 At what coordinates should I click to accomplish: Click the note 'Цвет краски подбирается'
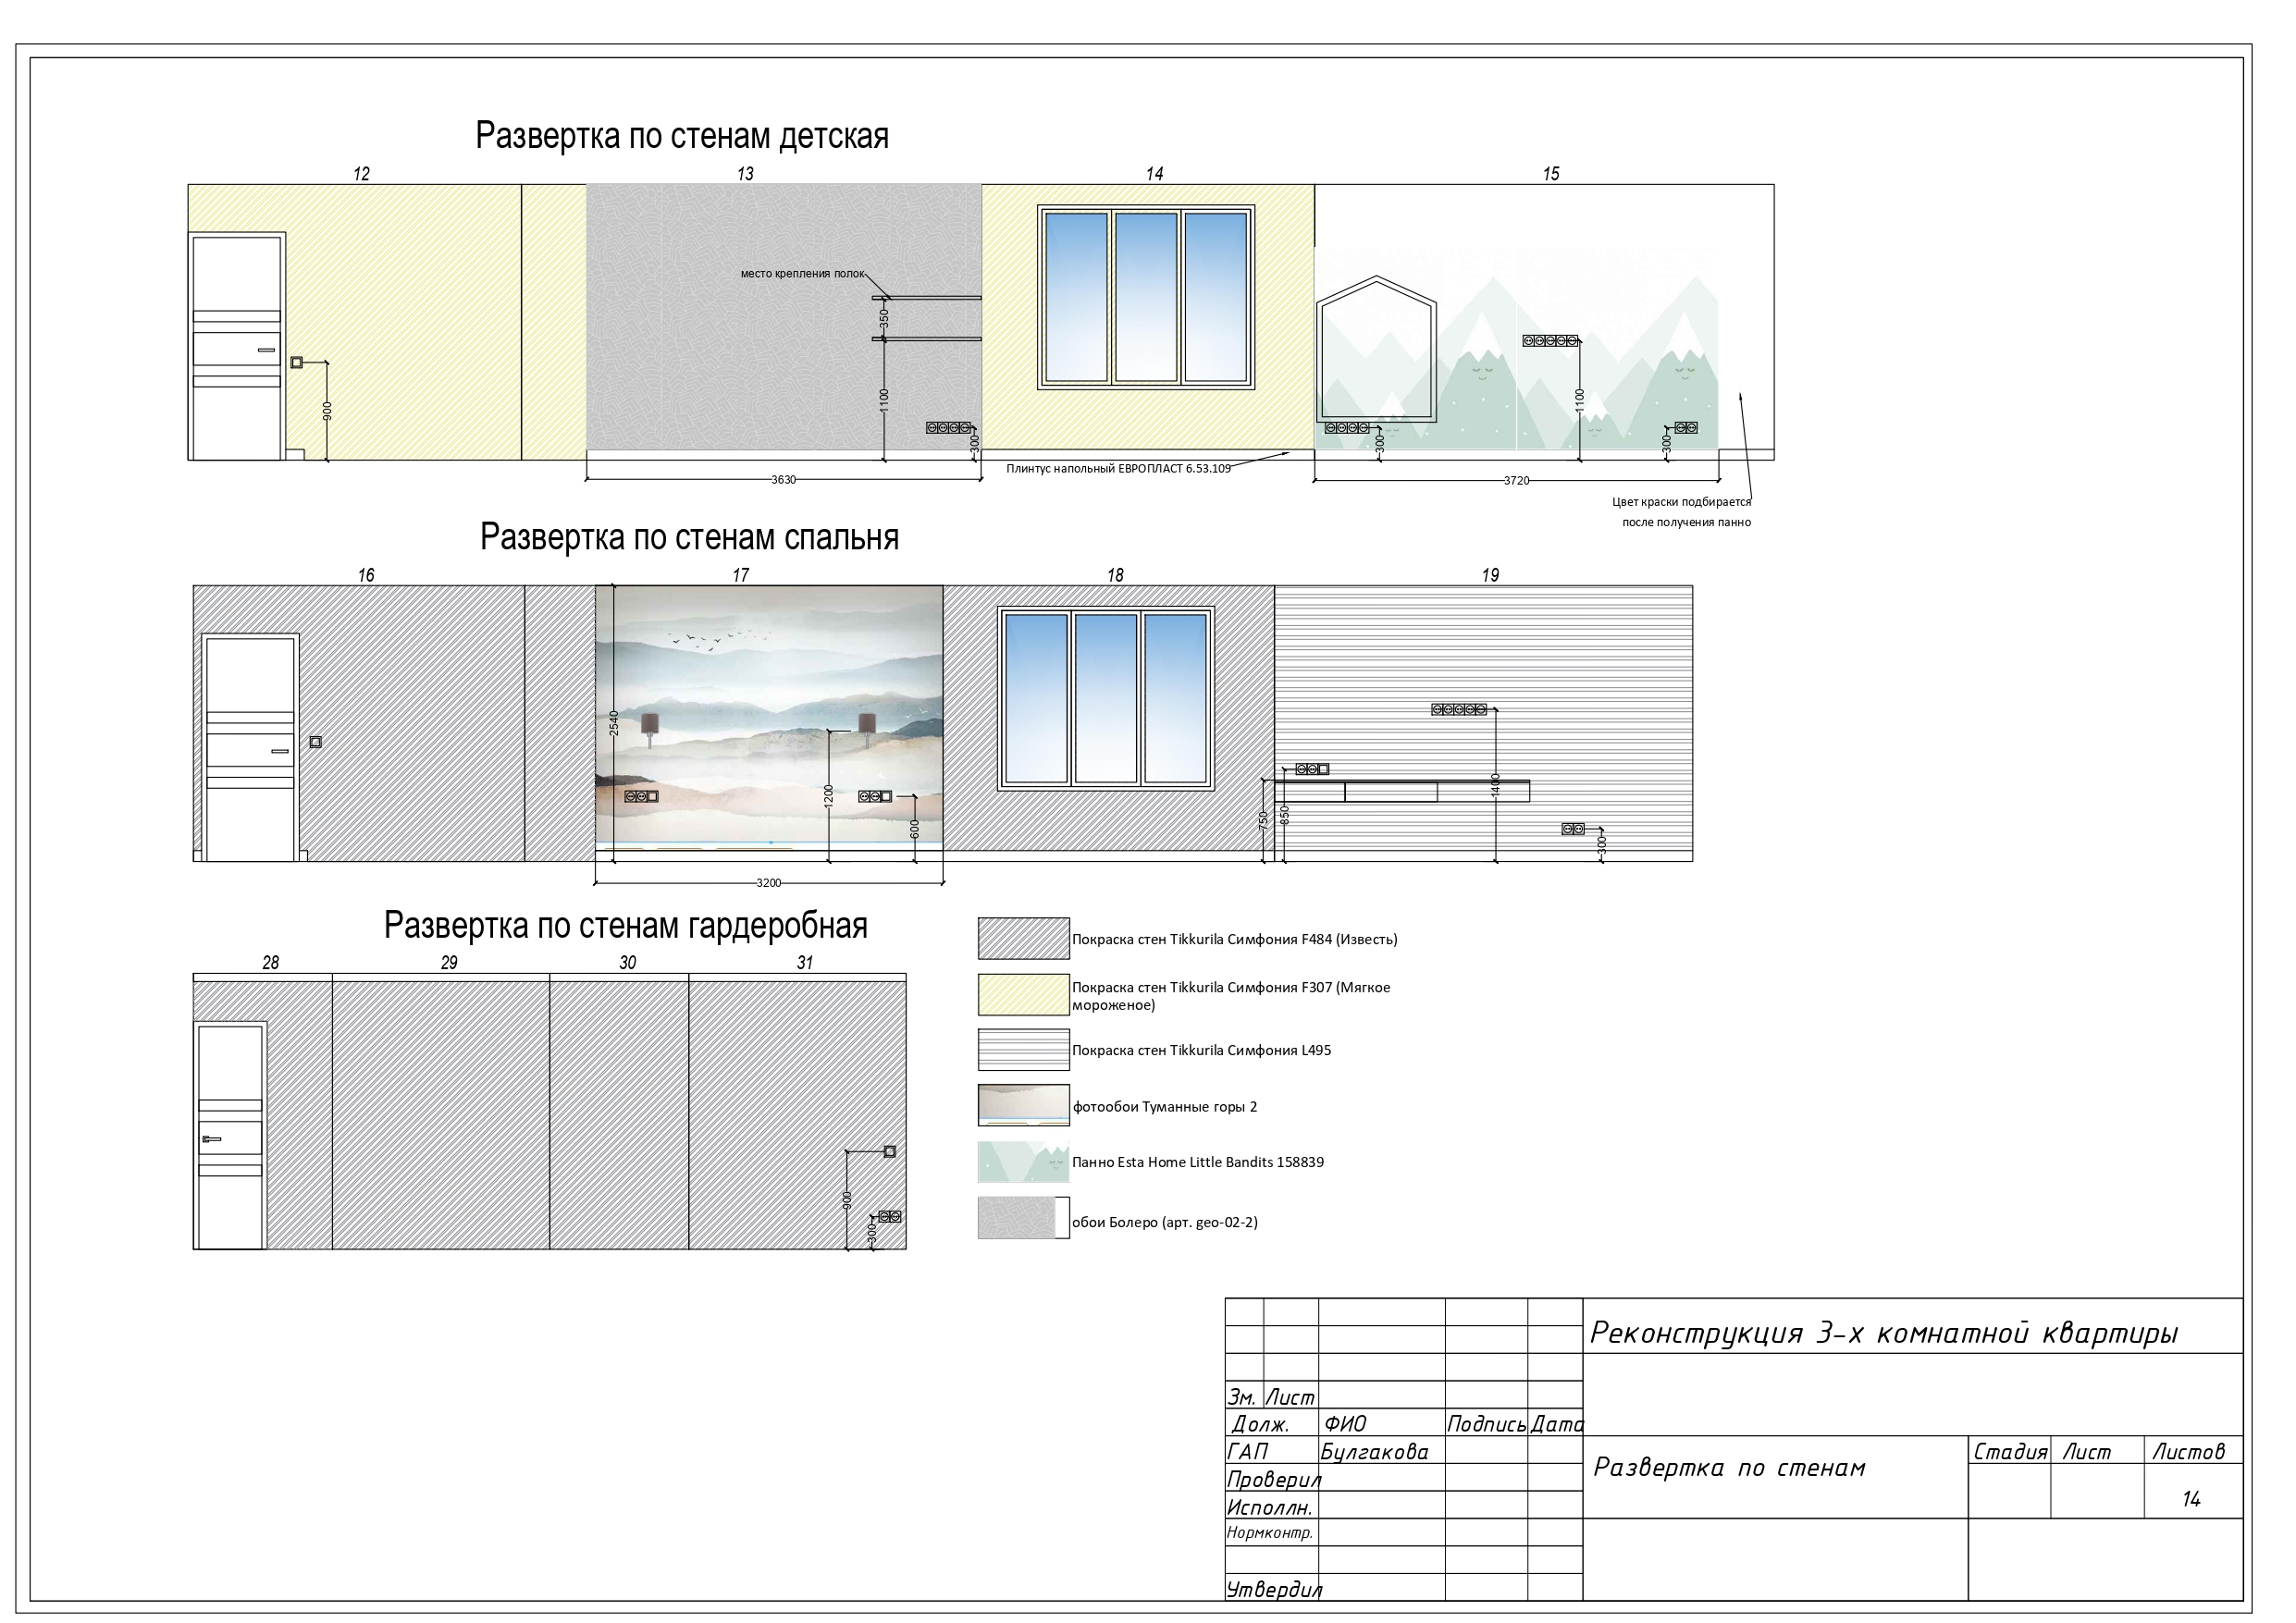coord(1681,503)
